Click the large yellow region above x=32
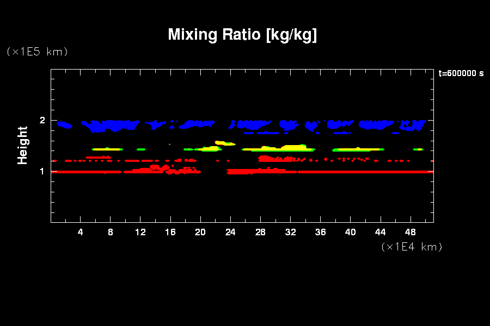Viewport: 490px width, 326px height. pyautogui.click(x=291, y=147)
